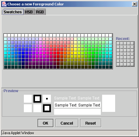Pick the pure red swatch
The width and height of the screenshot is (139, 137).
click(58, 53)
